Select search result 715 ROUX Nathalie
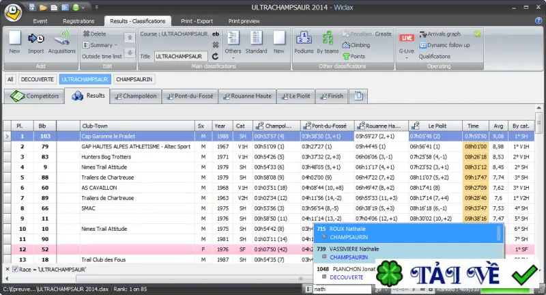 (x=408, y=233)
